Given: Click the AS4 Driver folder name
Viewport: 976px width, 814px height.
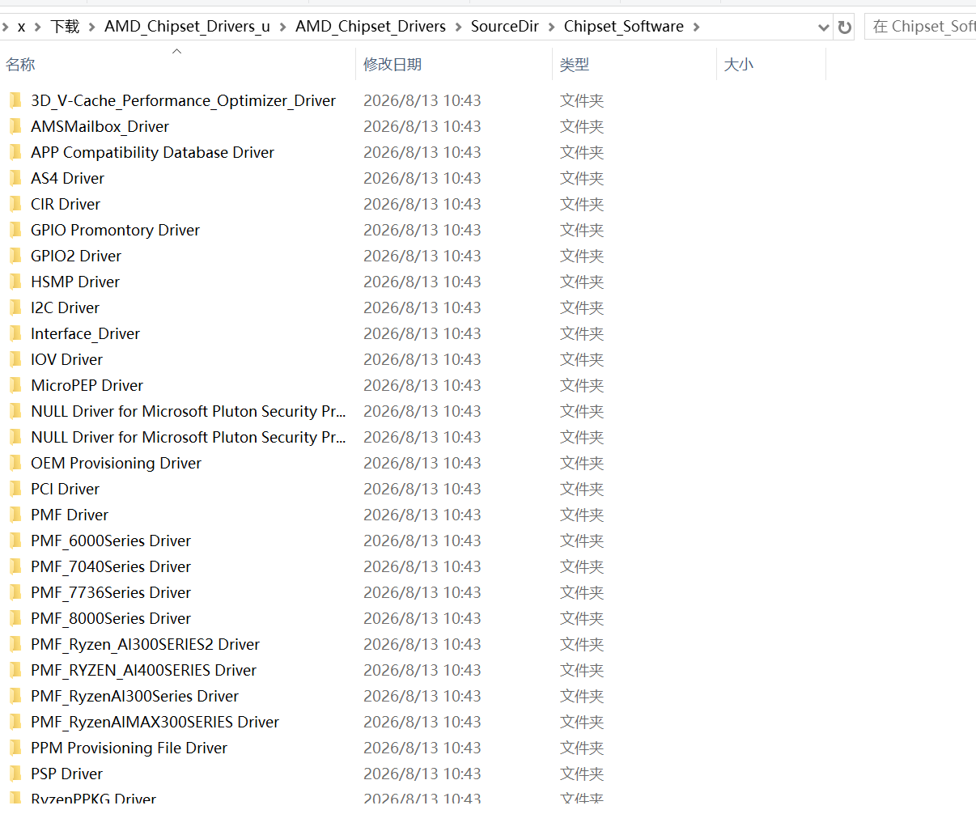Looking at the screenshot, I should [x=67, y=178].
